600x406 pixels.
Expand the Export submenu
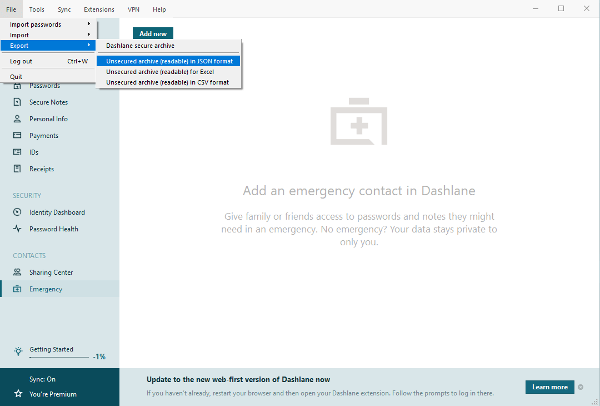[48, 46]
